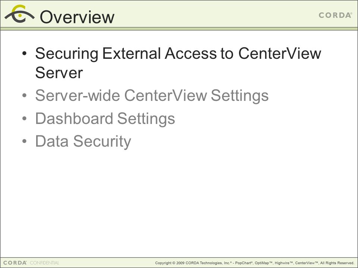Click the CORDA wordmark in header
Screen dimensions: 358x268
tap(335, 15)
